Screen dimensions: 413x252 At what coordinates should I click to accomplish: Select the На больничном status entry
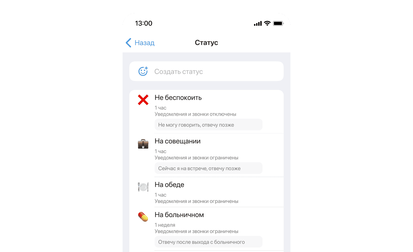point(206,229)
